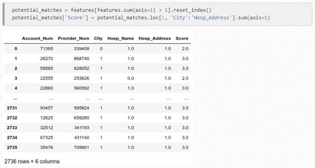
Task: Click the Score column header
Action: coord(182,38)
